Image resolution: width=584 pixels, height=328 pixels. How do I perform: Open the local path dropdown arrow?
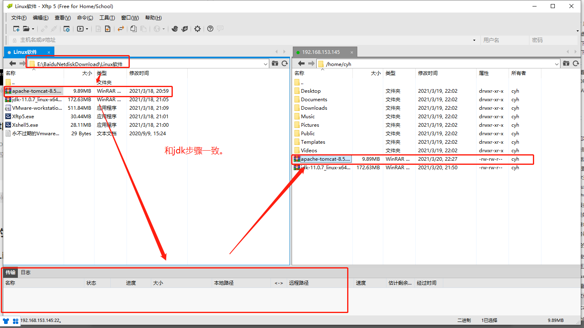click(x=266, y=64)
